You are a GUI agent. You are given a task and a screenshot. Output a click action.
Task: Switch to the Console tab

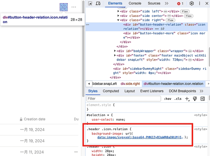pos(135,3)
